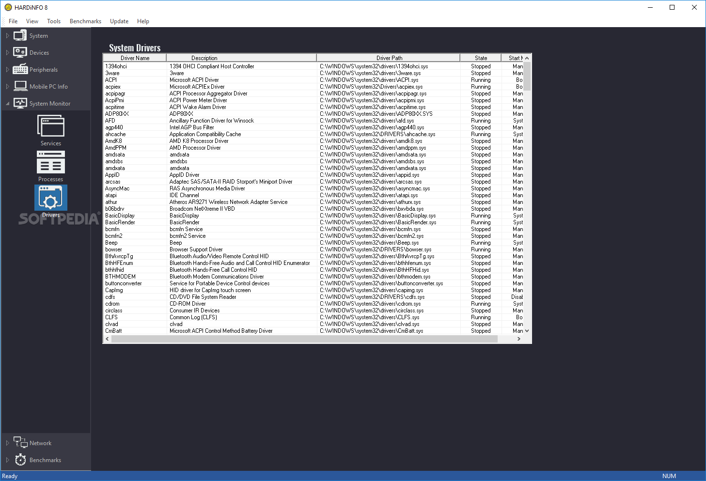
Task: Select the AmdPPM driver name
Action: pyautogui.click(x=116, y=148)
